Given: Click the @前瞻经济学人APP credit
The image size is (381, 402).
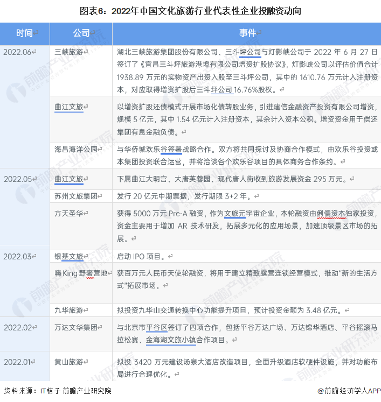Looking at the screenshot, I should 349,391.
